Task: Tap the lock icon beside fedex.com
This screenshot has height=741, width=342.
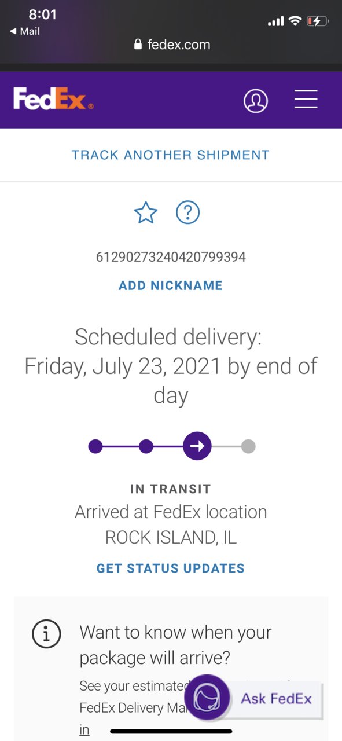Action: [138, 45]
